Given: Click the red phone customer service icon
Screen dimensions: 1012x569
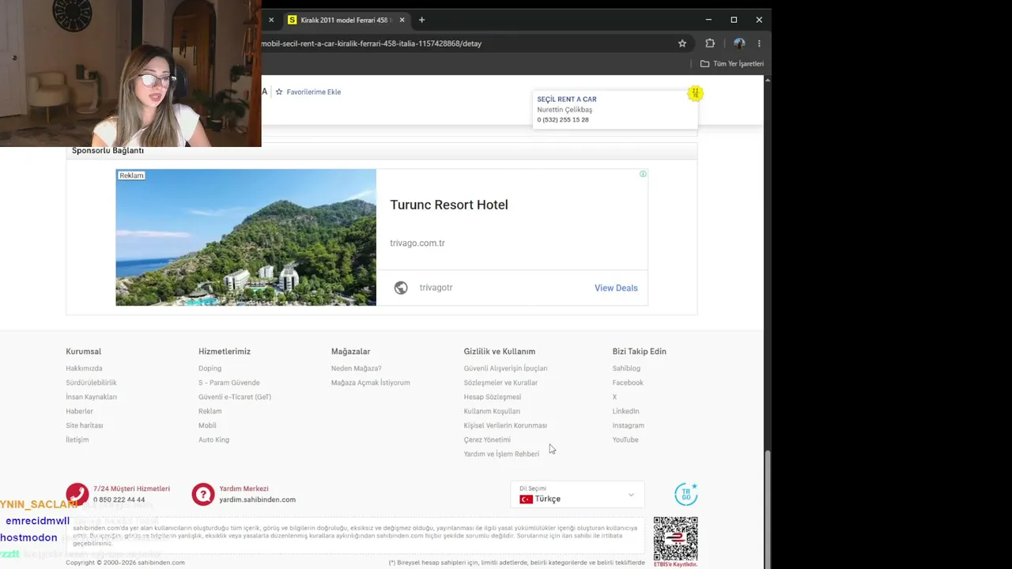Looking at the screenshot, I should pos(77,494).
